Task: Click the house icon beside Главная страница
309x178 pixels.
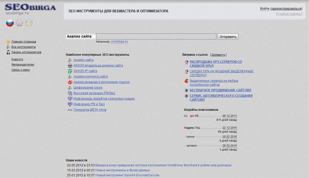Action: pyautogui.click(x=8, y=42)
